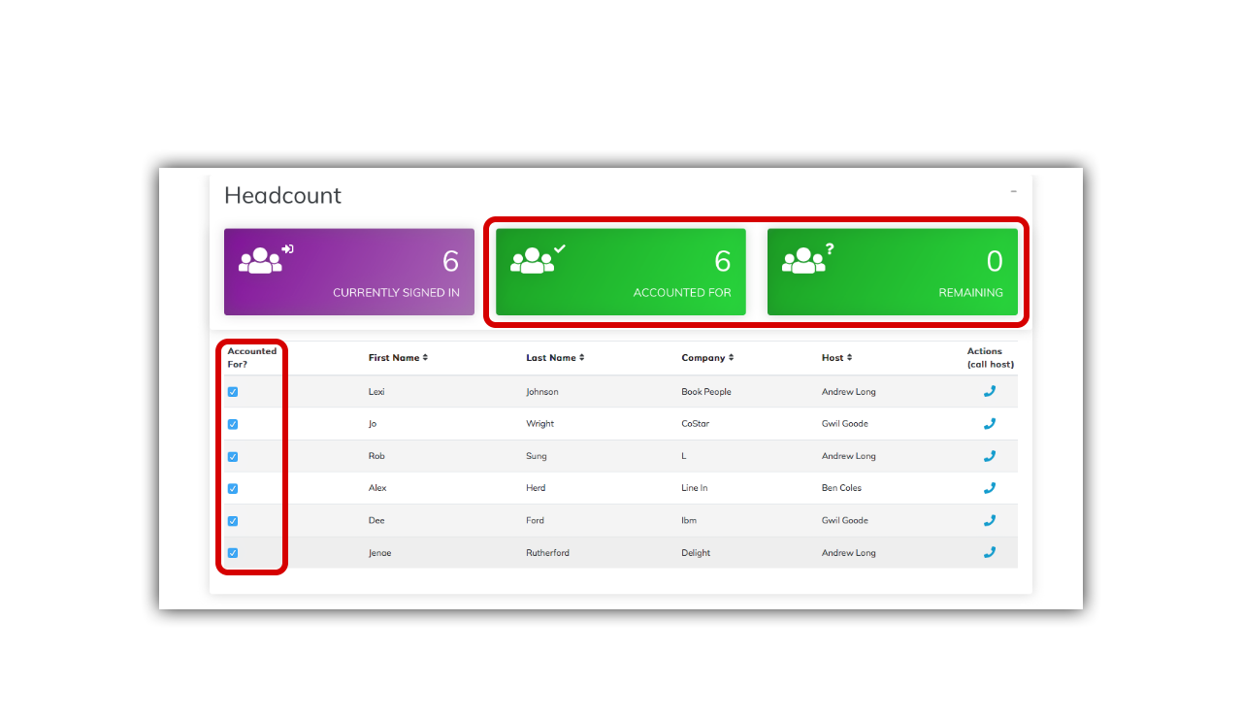Select the last name Sung
The width and height of the screenshot is (1242, 718).
tap(537, 456)
